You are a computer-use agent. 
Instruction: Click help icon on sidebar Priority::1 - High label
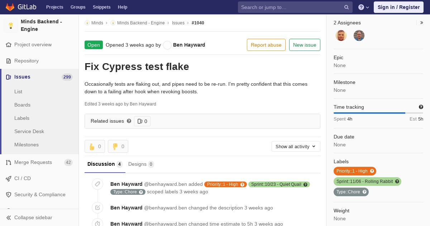point(372,171)
